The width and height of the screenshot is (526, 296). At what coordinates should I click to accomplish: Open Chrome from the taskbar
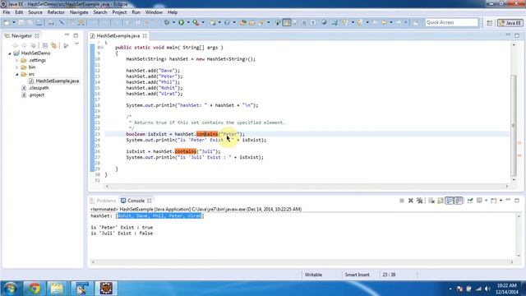pos(34,289)
